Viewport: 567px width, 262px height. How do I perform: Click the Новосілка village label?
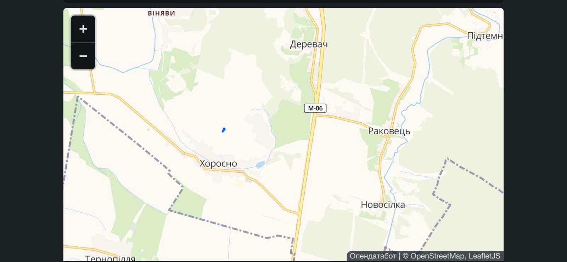coord(383,205)
